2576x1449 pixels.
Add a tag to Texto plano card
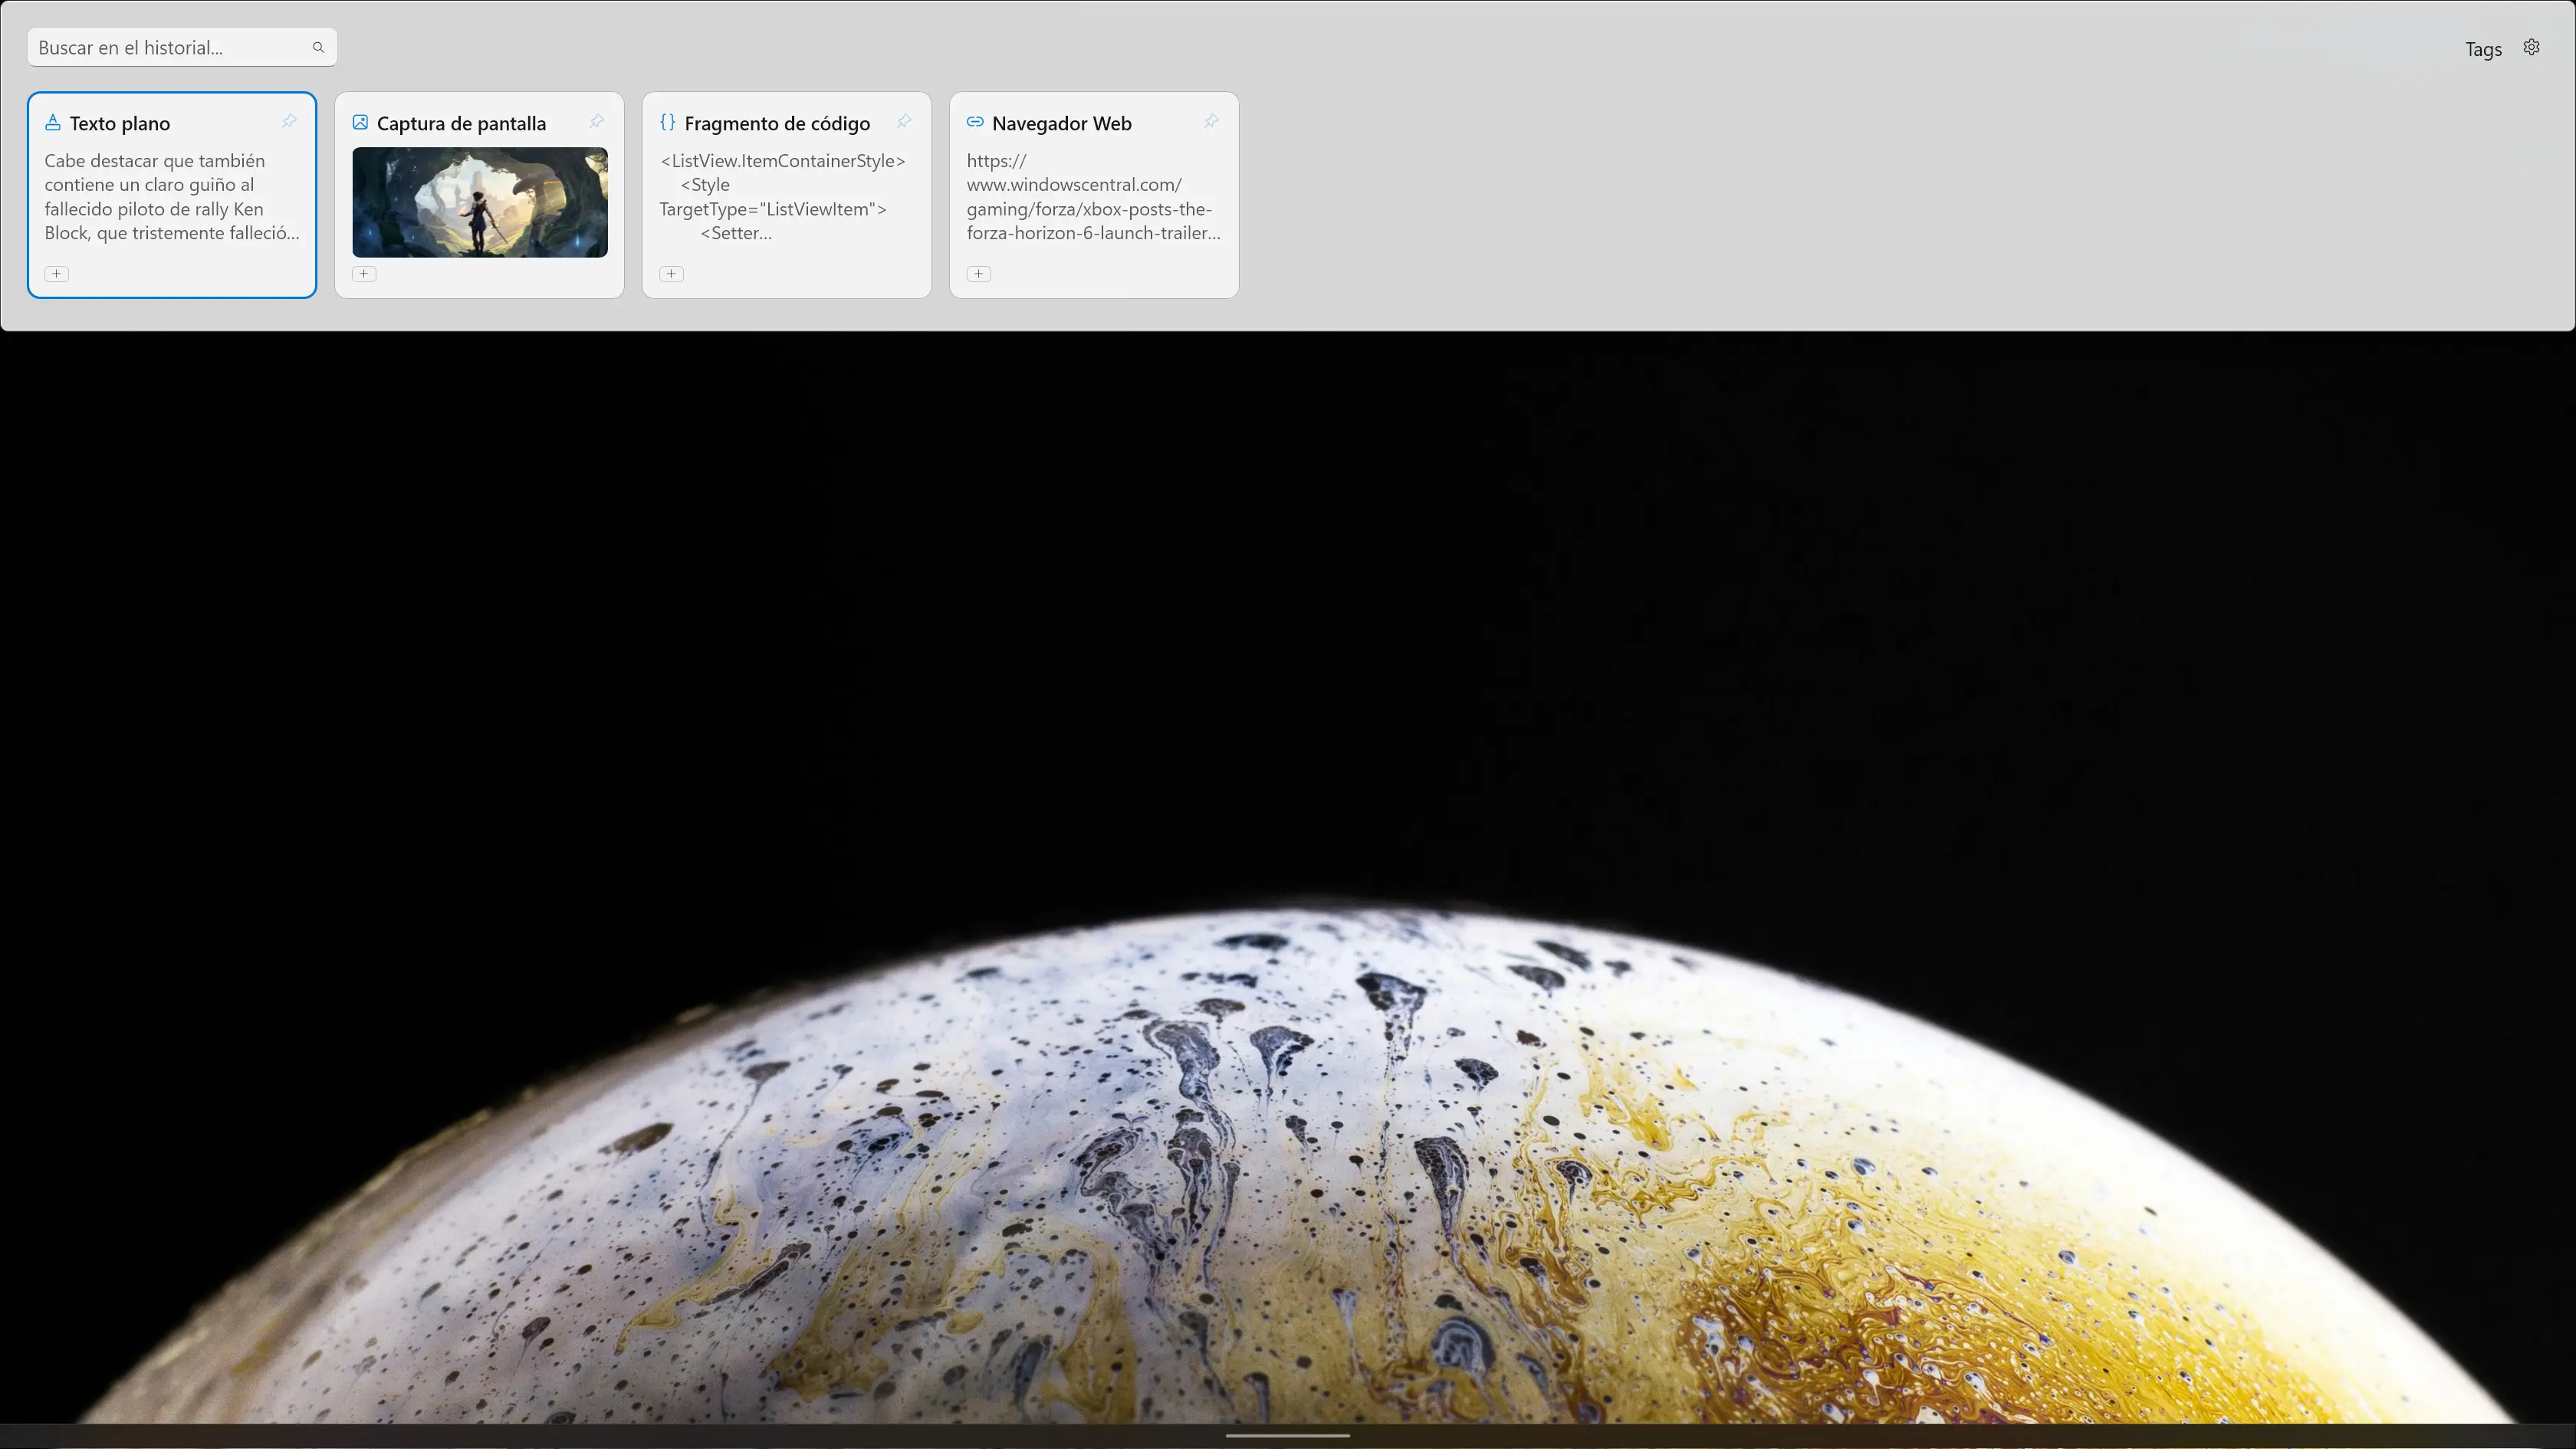click(x=57, y=274)
